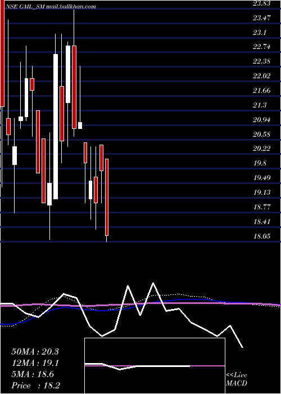Screen dimensions: 281x394
Task: Click the 23.47 price axis label
Action: tap(262, 18)
